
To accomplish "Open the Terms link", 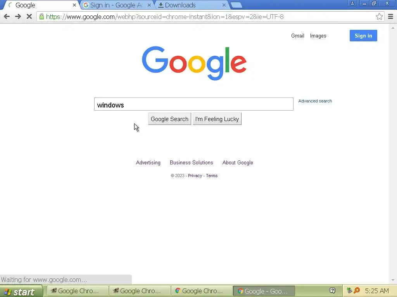I will point(212,176).
